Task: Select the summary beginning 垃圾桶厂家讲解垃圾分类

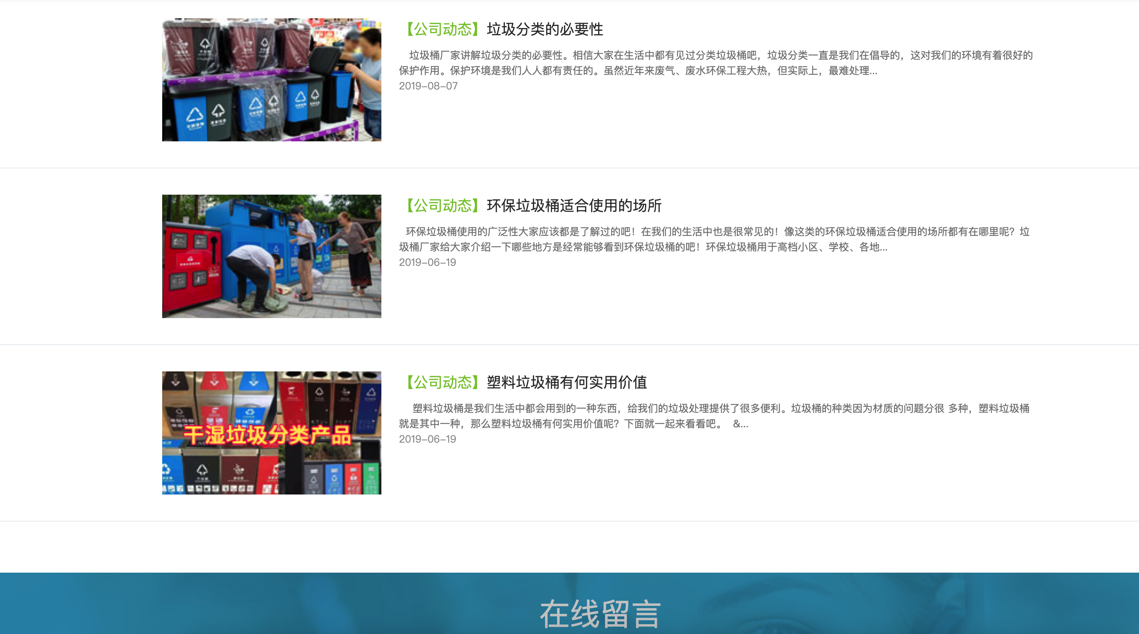Action: (715, 63)
